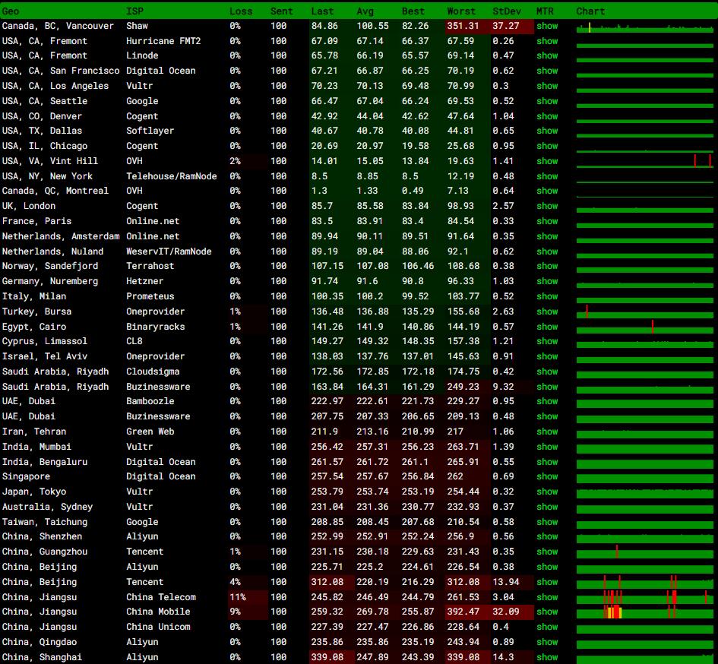Image resolution: width=718 pixels, height=664 pixels.
Task: Click 'show' for Denver Cogent row
Action: 547,116
